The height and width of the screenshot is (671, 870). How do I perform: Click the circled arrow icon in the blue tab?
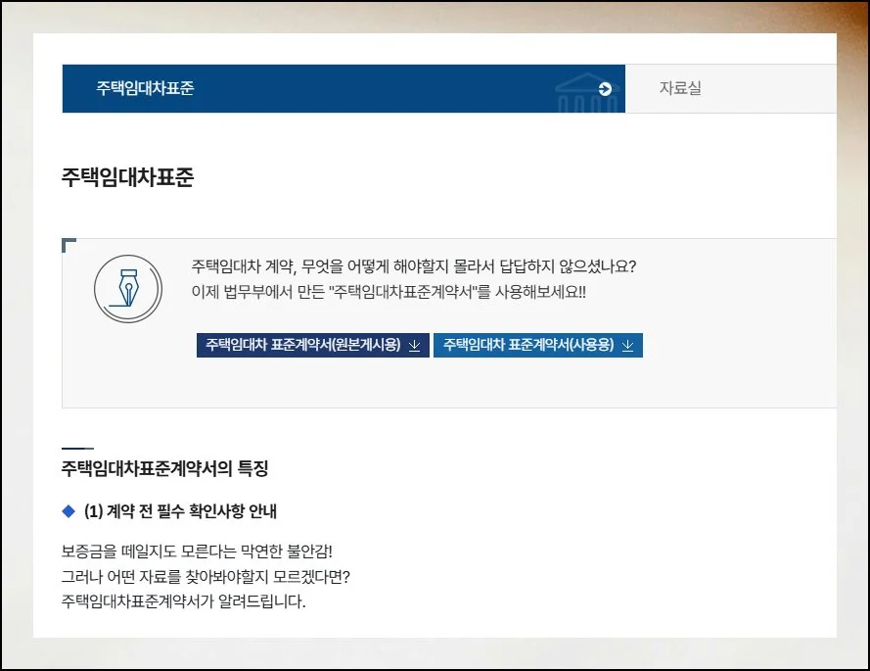pos(605,89)
